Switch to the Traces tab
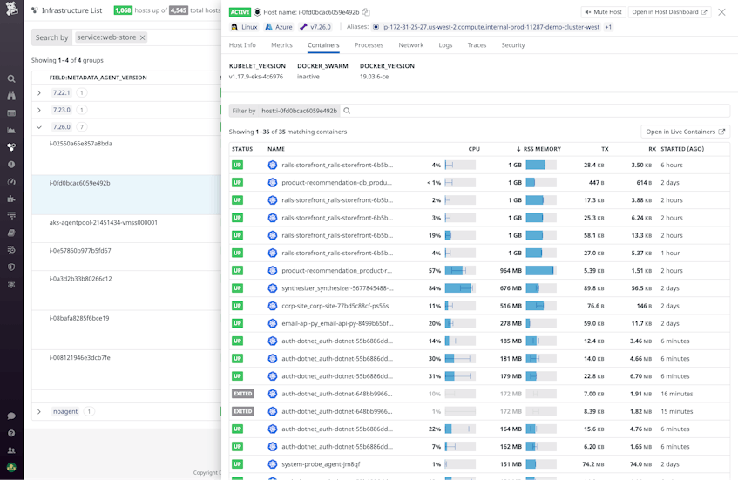 477,45
